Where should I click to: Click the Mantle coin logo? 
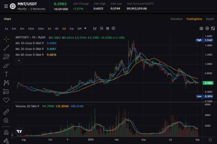pyautogui.click(x=13, y=6)
